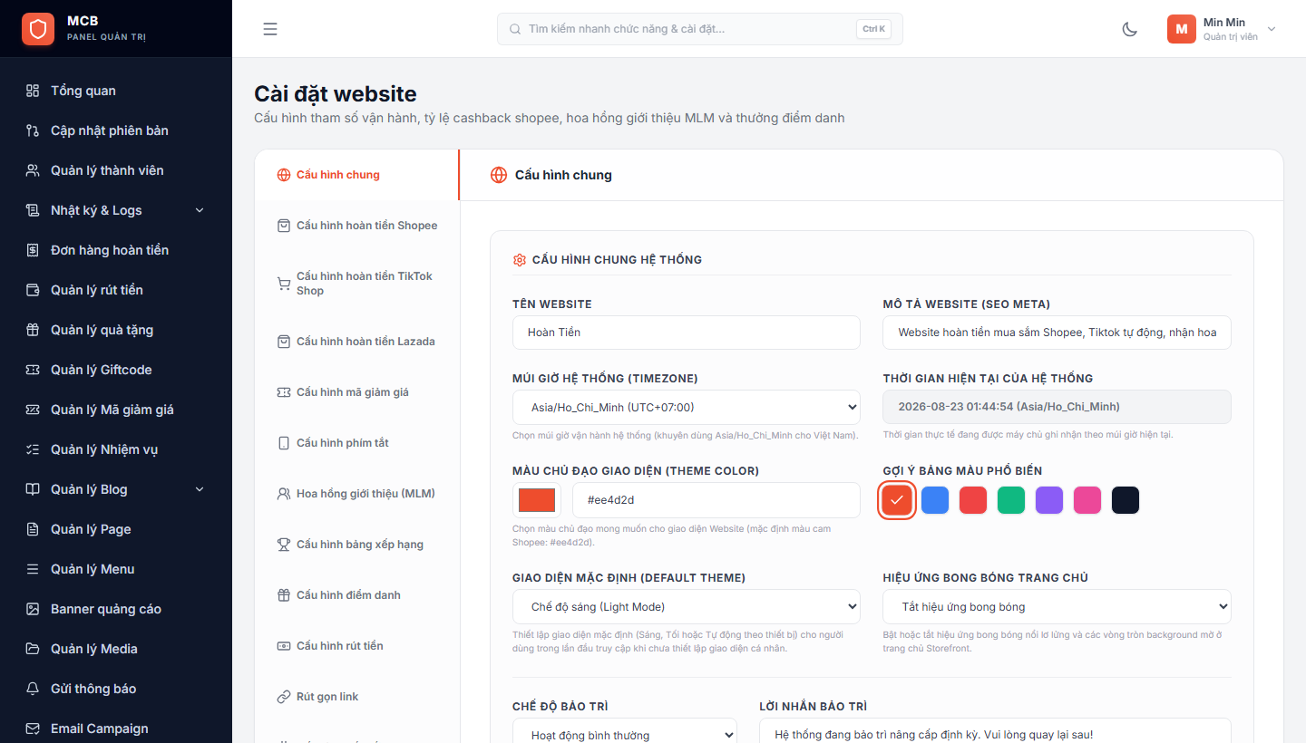Go to Banner quảng cáo page

pyautogui.click(x=116, y=609)
